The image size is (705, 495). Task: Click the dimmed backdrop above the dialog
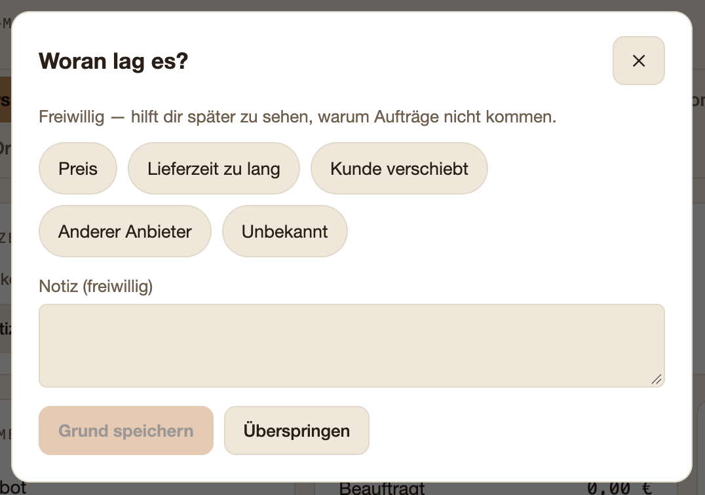[352, 5]
